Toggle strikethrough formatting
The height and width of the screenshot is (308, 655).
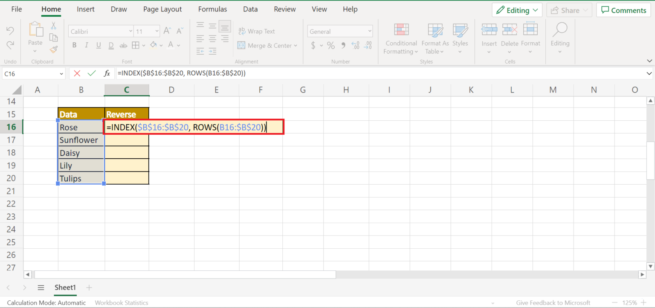coord(123,45)
